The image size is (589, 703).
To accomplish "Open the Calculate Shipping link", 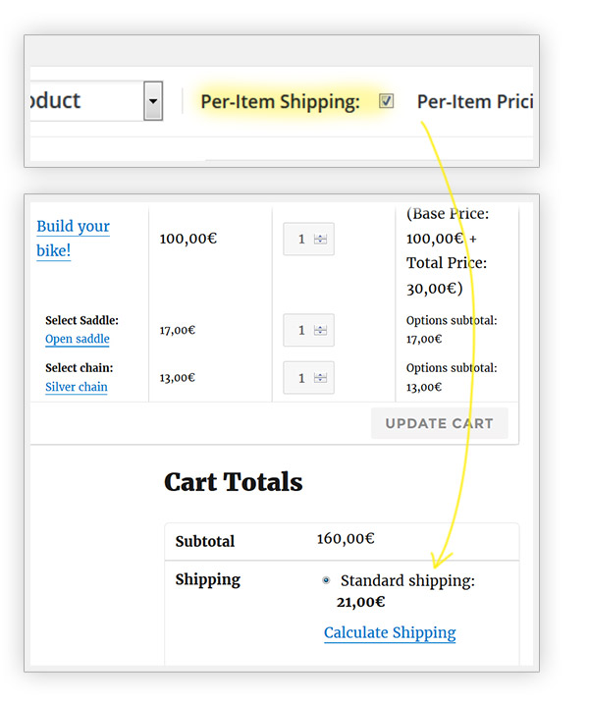I will coord(390,632).
